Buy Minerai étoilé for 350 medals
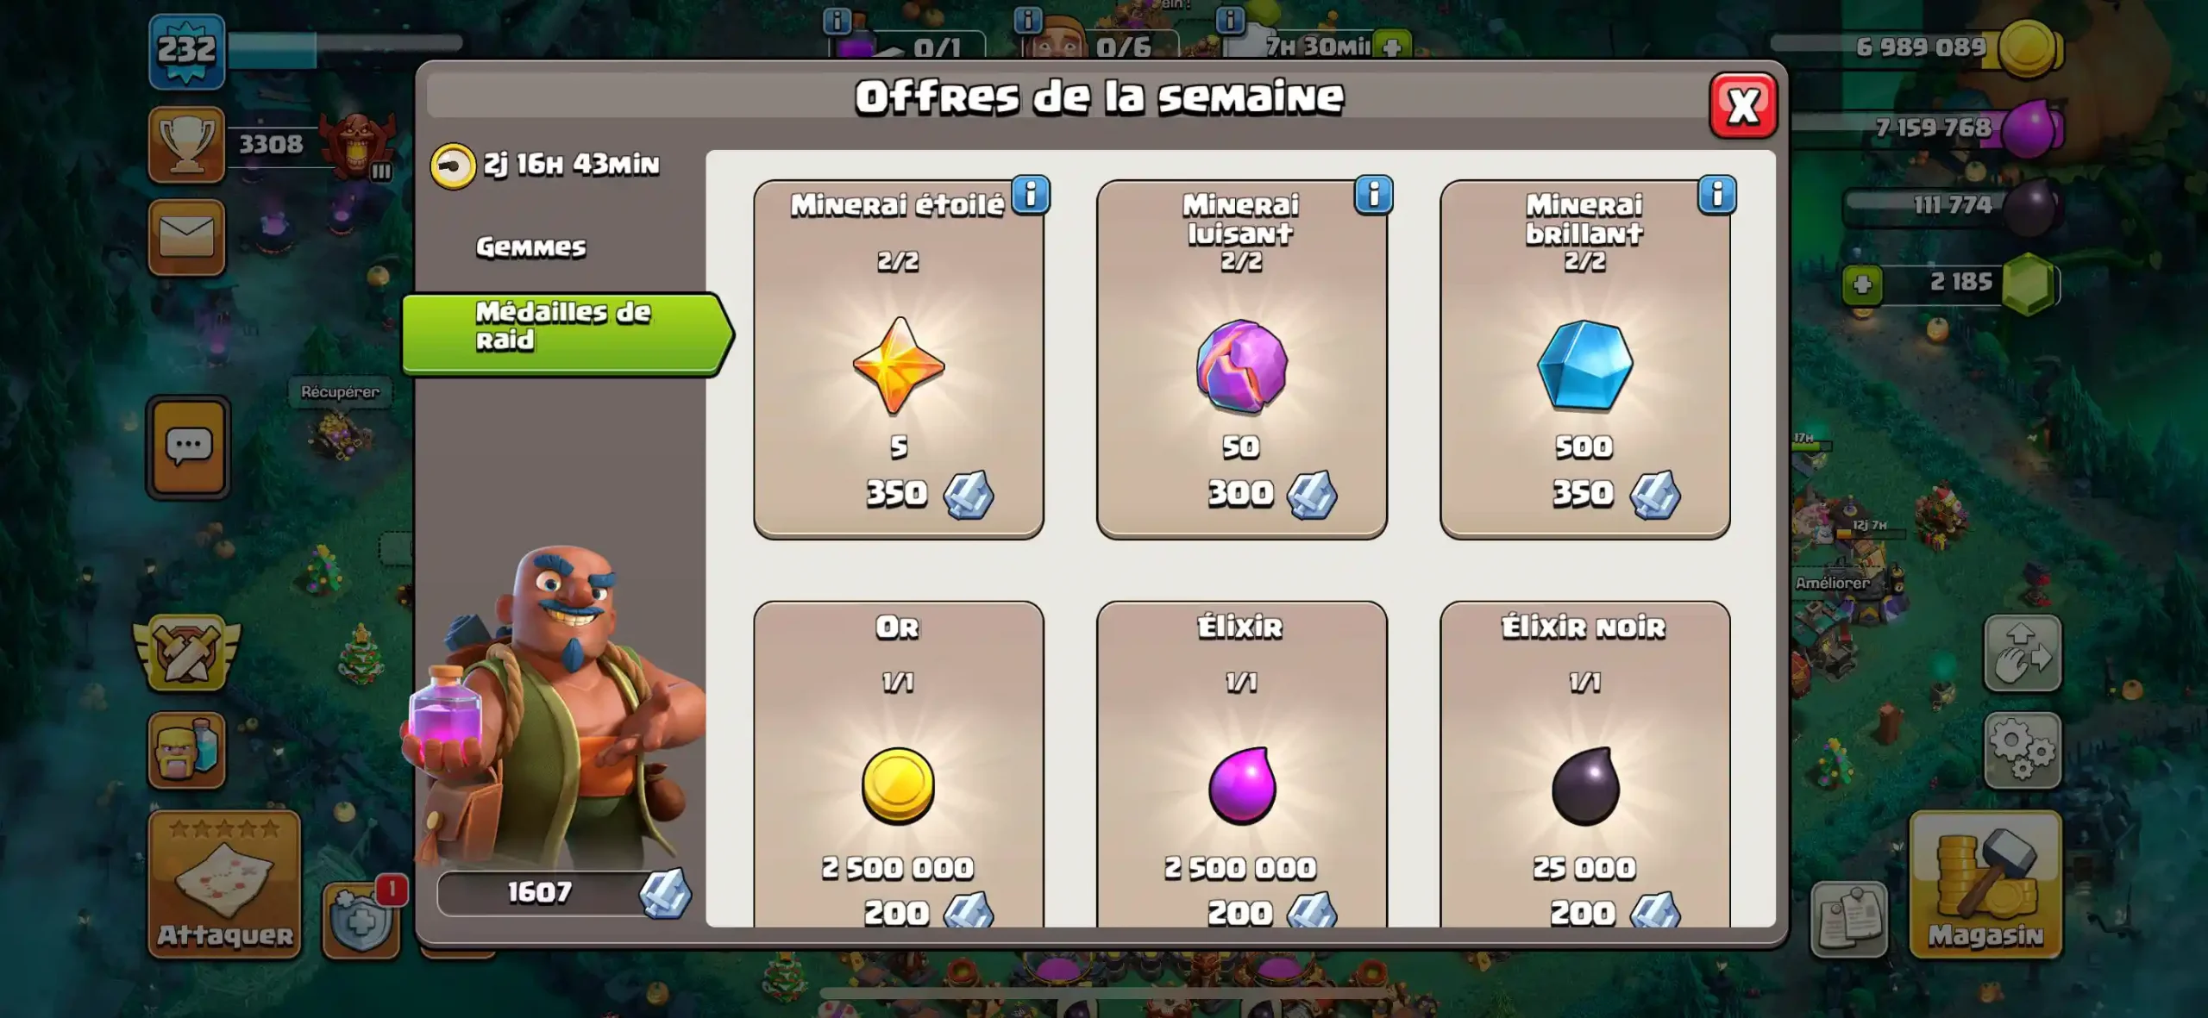This screenshot has width=2208, height=1018. tap(899, 359)
